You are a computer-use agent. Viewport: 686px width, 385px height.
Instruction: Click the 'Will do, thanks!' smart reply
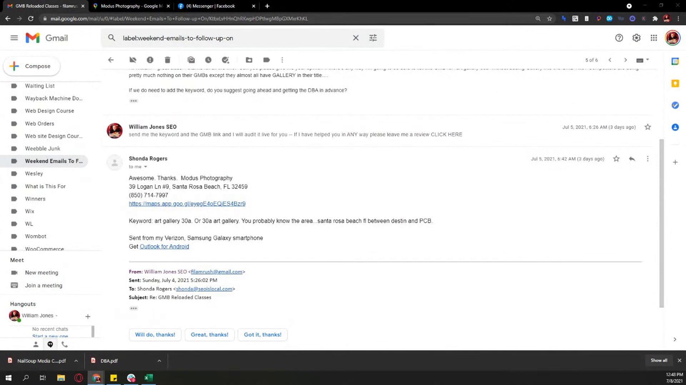[x=155, y=335]
